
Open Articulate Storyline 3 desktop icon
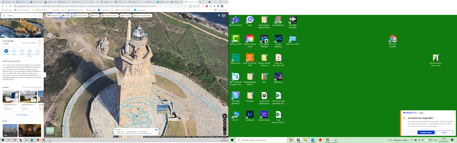click(x=235, y=98)
